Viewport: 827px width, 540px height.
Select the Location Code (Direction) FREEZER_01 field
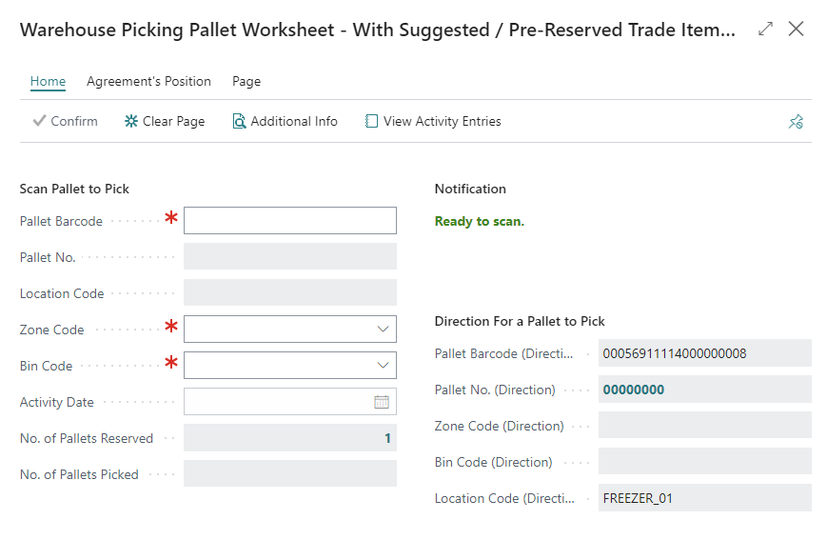coord(704,498)
